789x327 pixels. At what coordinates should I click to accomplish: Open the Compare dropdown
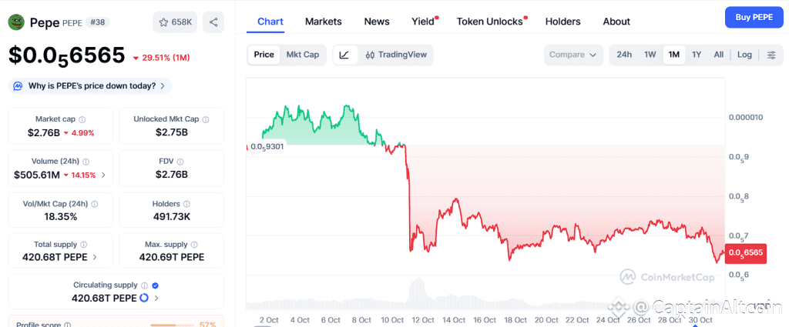(x=574, y=55)
